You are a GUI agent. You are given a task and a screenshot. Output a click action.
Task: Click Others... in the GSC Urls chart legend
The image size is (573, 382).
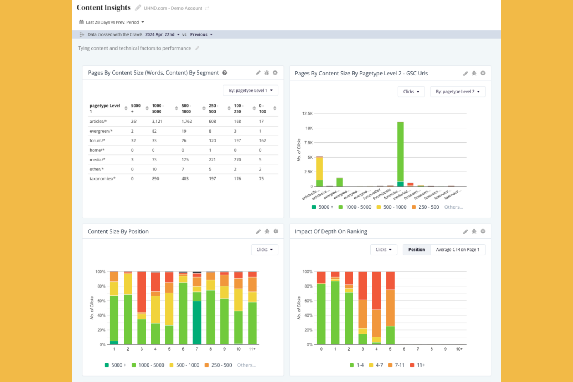tap(453, 207)
